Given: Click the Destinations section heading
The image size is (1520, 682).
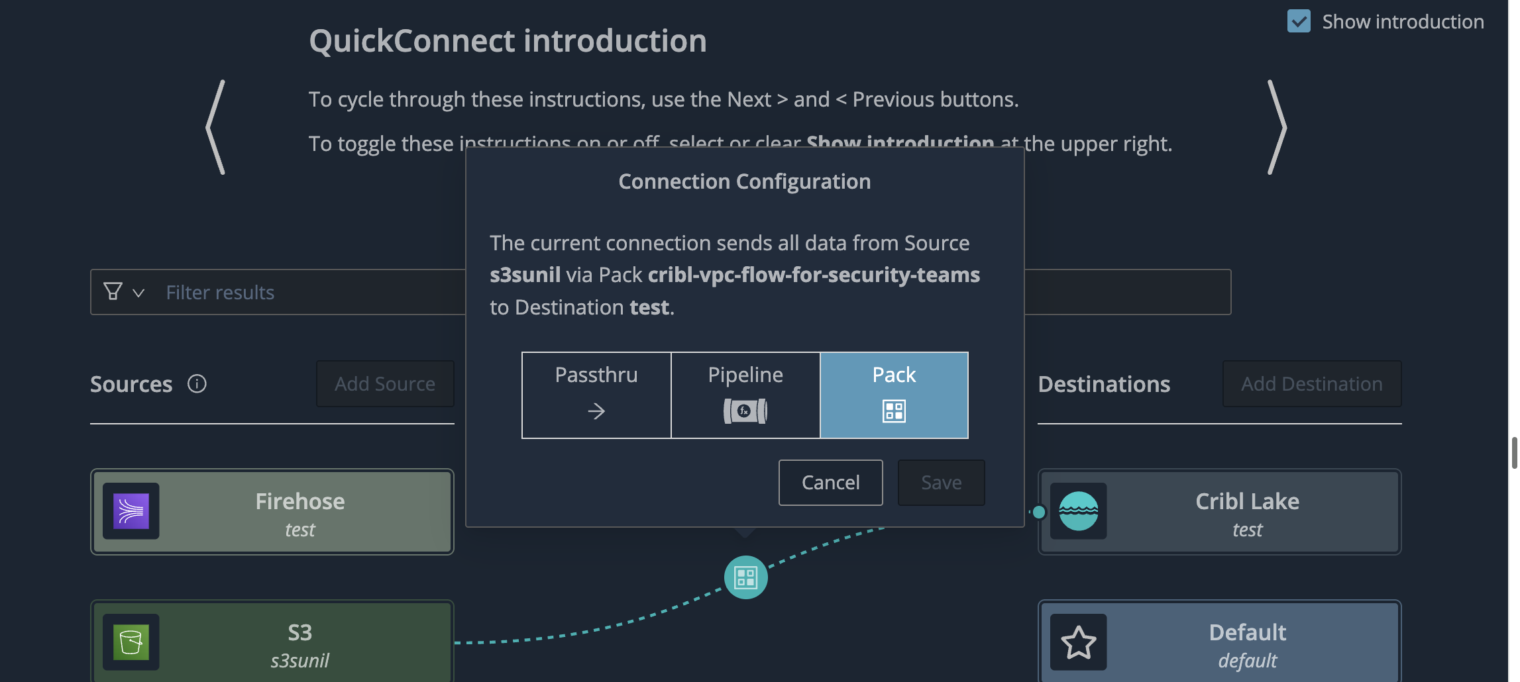Looking at the screenshot, I should (x=1104, y=384).
